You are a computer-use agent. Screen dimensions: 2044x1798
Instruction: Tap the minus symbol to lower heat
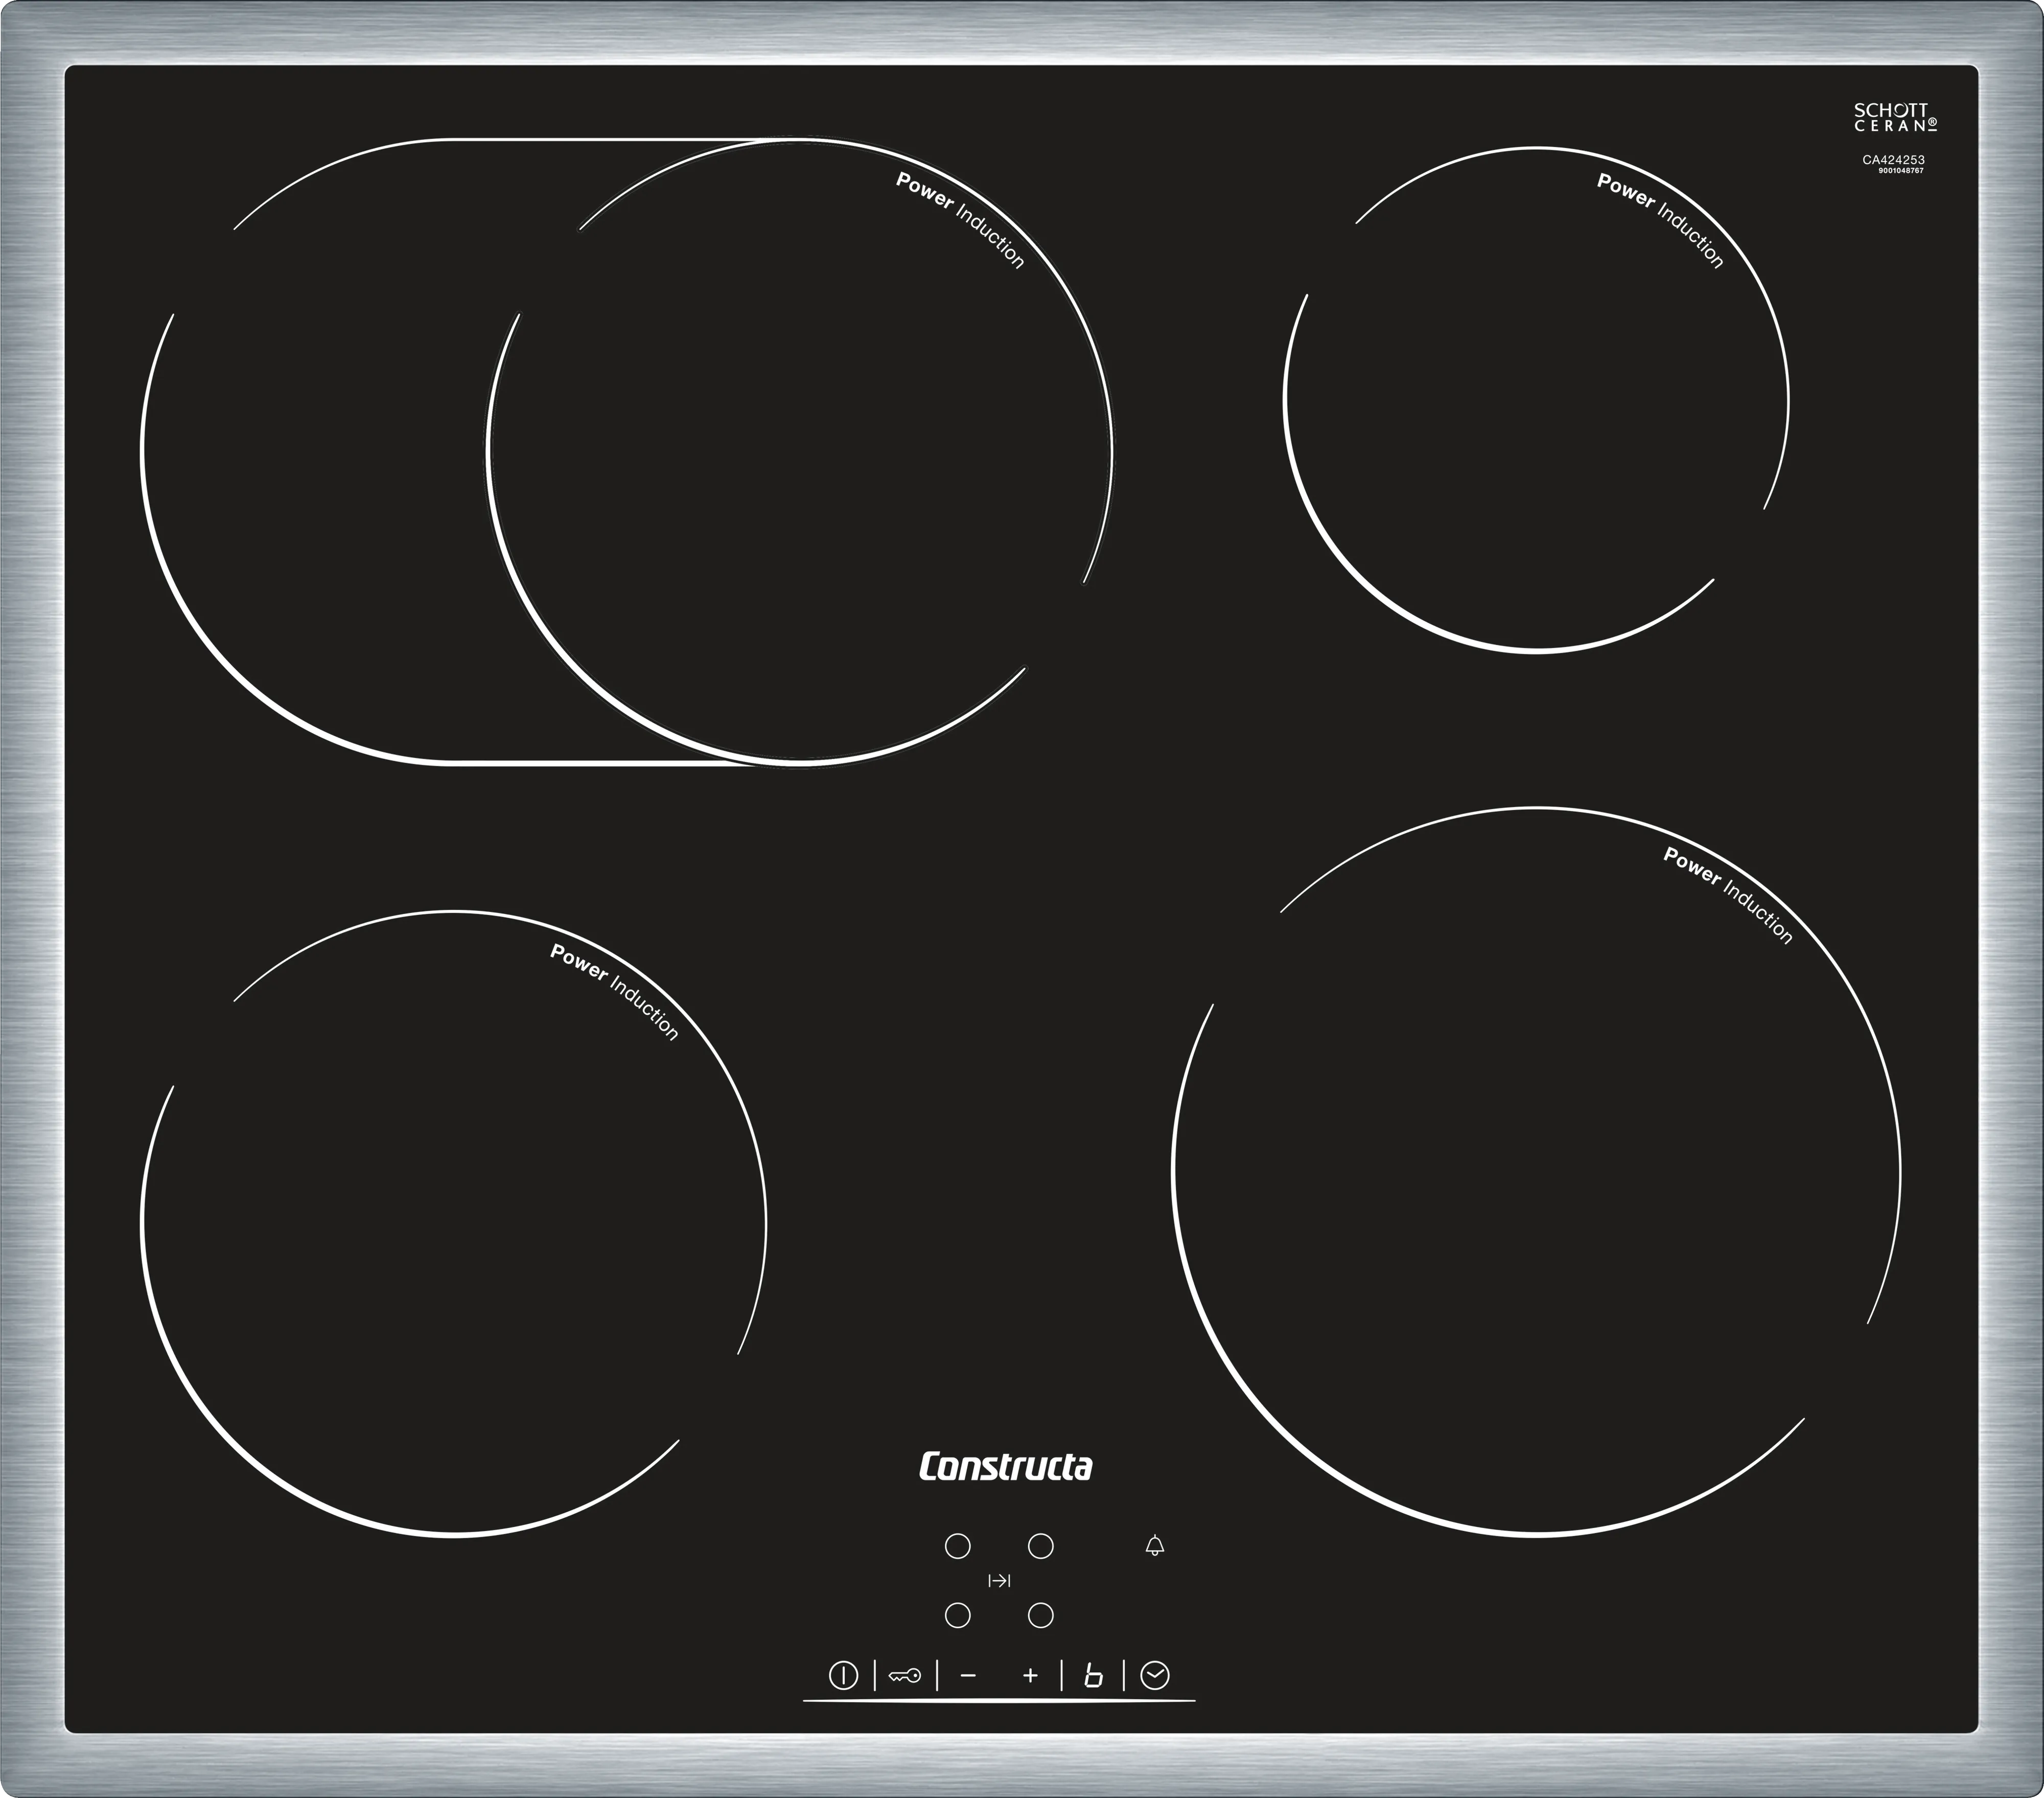click(x=967, y=1675)
